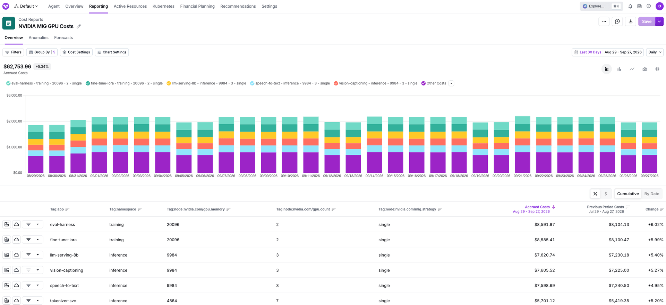Open the help question mark icon
This screenshot has width=666, height=305.
[x=649, y=6]
